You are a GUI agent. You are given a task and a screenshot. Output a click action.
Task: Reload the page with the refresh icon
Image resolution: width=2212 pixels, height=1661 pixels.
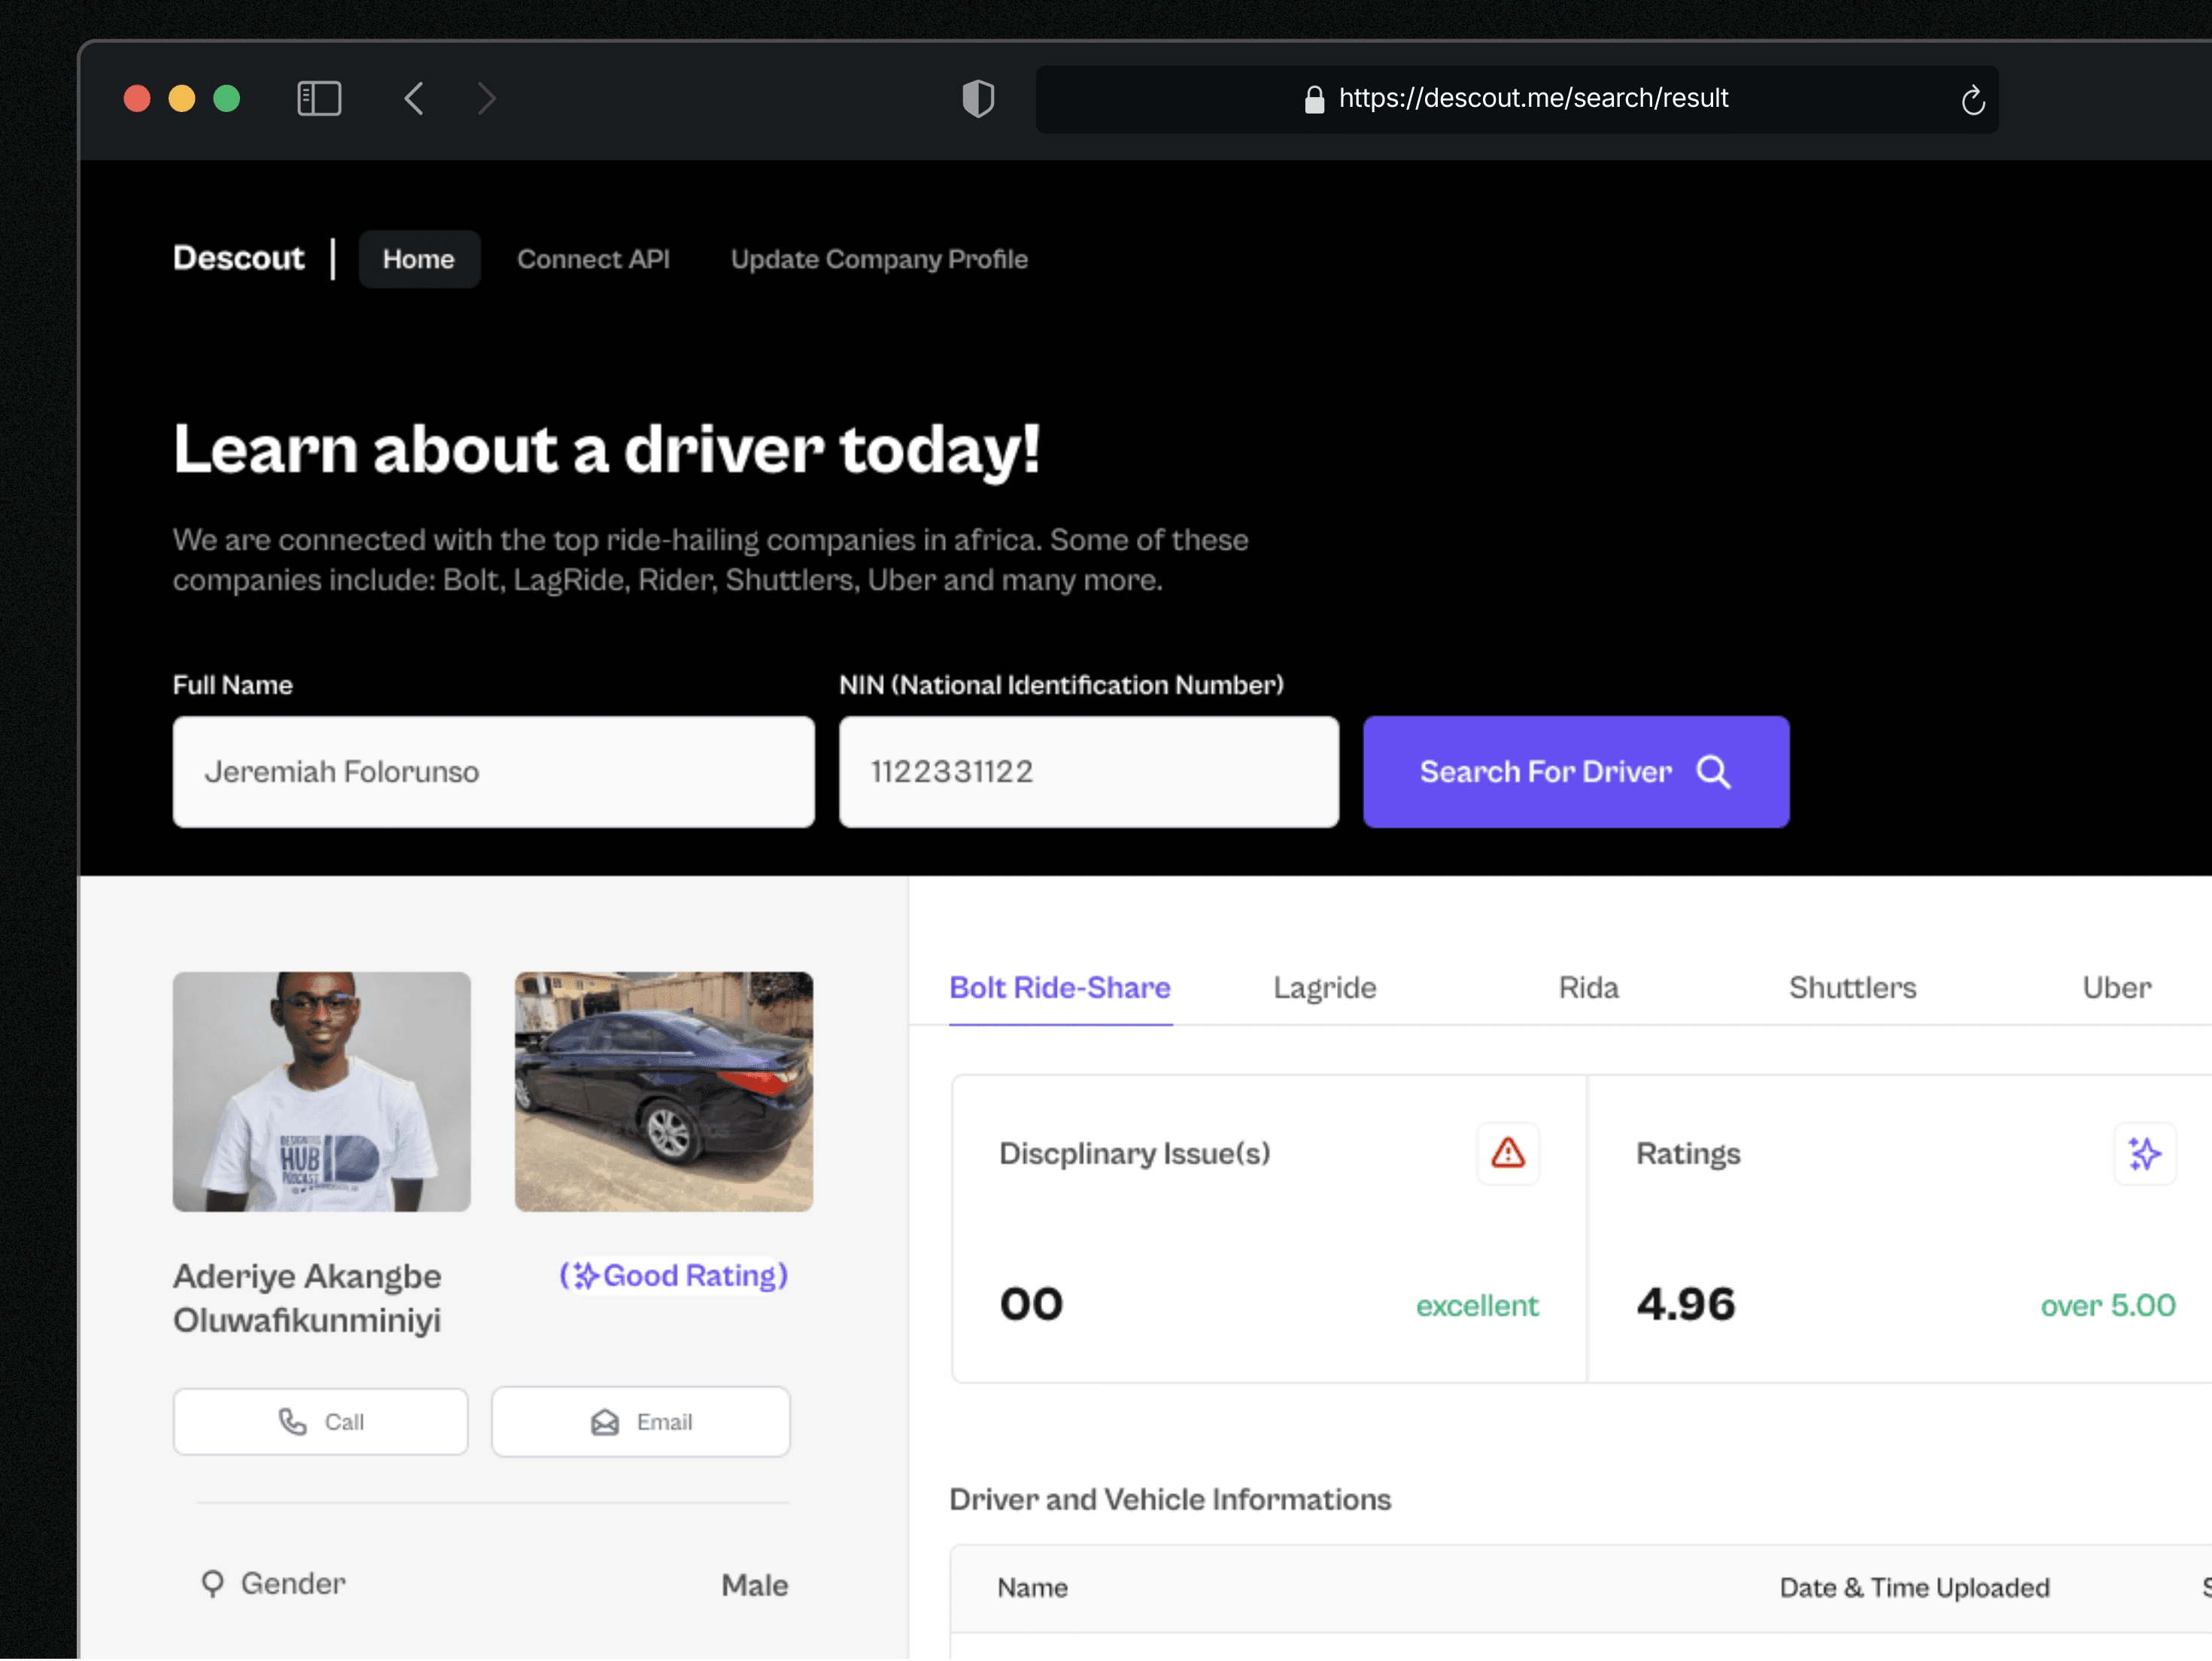tap(1972, 100)
